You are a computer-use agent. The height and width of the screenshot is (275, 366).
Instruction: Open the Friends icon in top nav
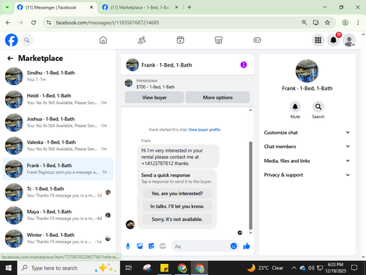pyautogui.click(x=142, y=40)
